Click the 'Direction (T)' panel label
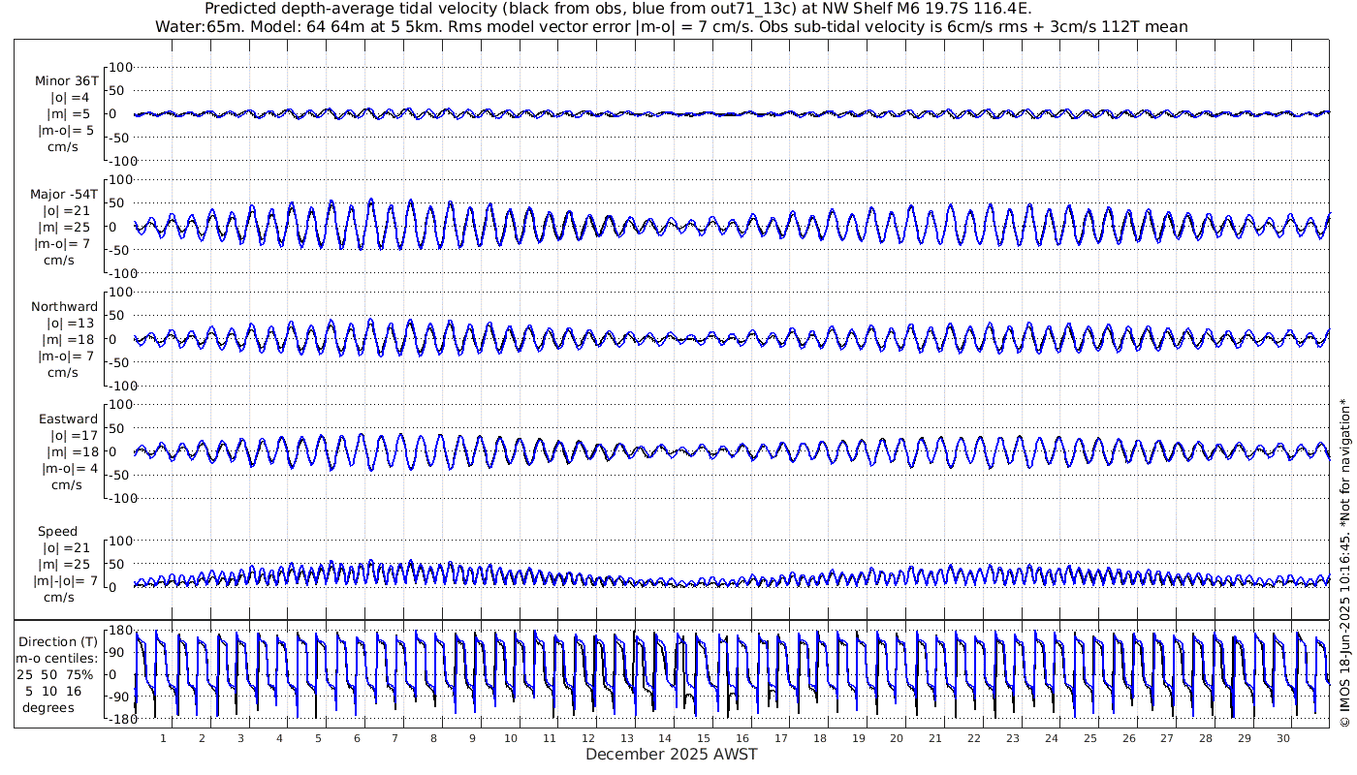 coord(60,641)
